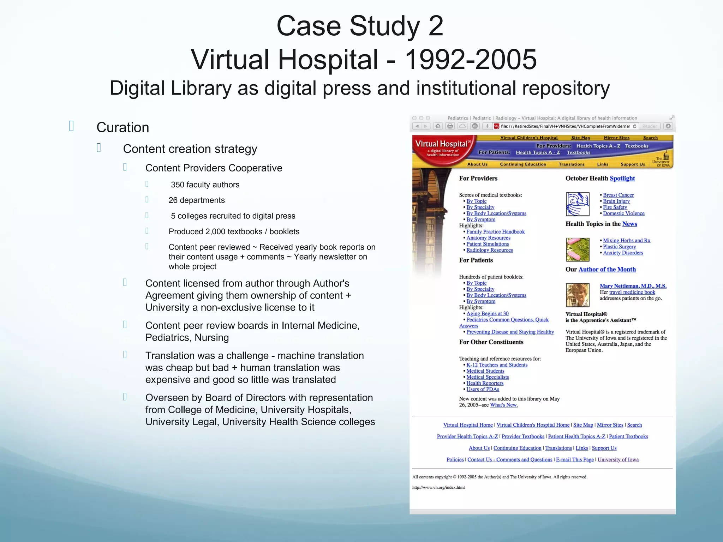This screenshot has width=723, height=542.
Task: Open Mary Nettleman, M.D., M.S. link
Action: point(633,286)
